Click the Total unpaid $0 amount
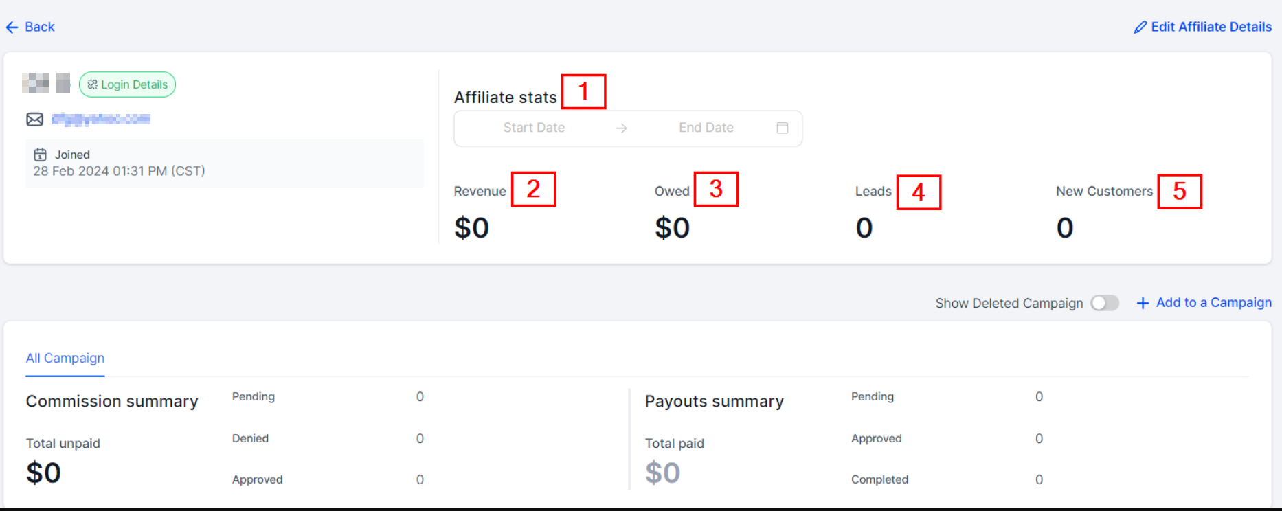The width and height of the screenshot is (1282, 511). pos(43,473)
